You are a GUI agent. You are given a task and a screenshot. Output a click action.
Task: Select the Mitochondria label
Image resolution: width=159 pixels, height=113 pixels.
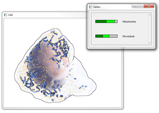(x=129, y=22)
